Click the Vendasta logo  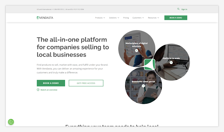pos(45,18)
